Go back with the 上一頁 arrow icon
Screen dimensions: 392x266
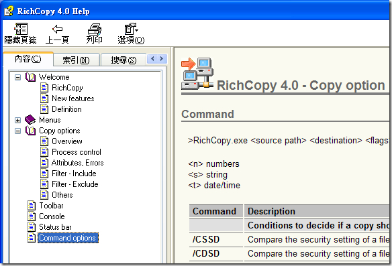pyautogui.click(x=57, y=29)
